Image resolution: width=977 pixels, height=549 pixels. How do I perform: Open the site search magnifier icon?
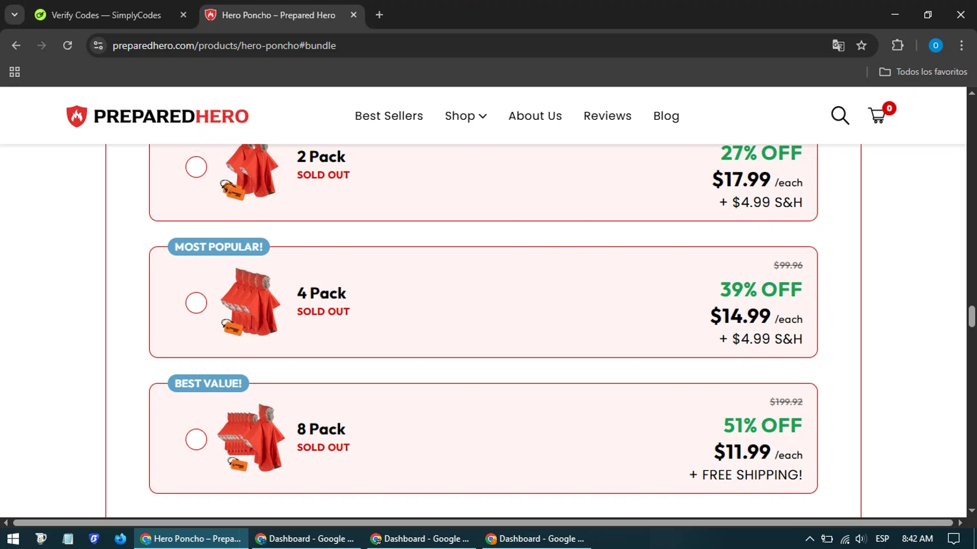(x=840, y=116)
